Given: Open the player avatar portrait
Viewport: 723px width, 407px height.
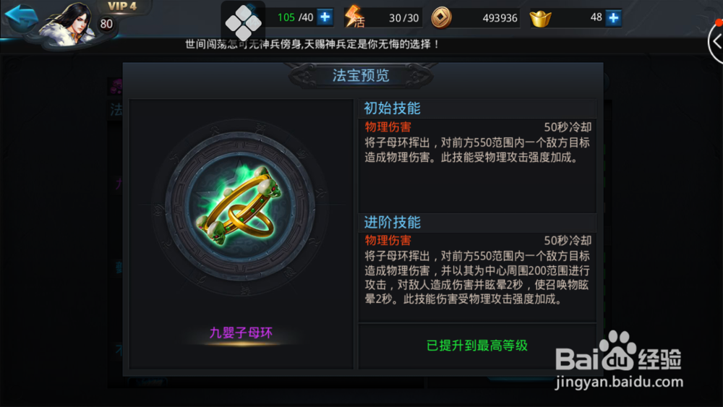Looking at the screenshot, I should pos(69,25).
